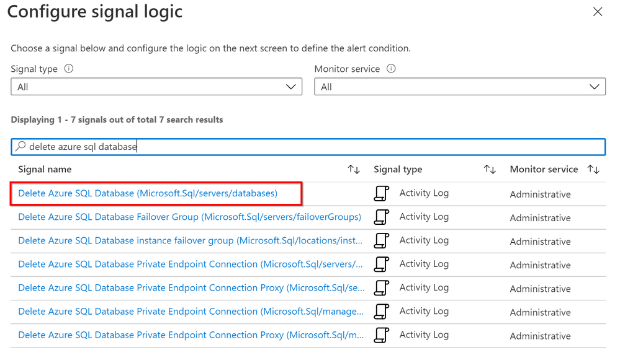Sort by Signal name arrows icon

(354, 169)
